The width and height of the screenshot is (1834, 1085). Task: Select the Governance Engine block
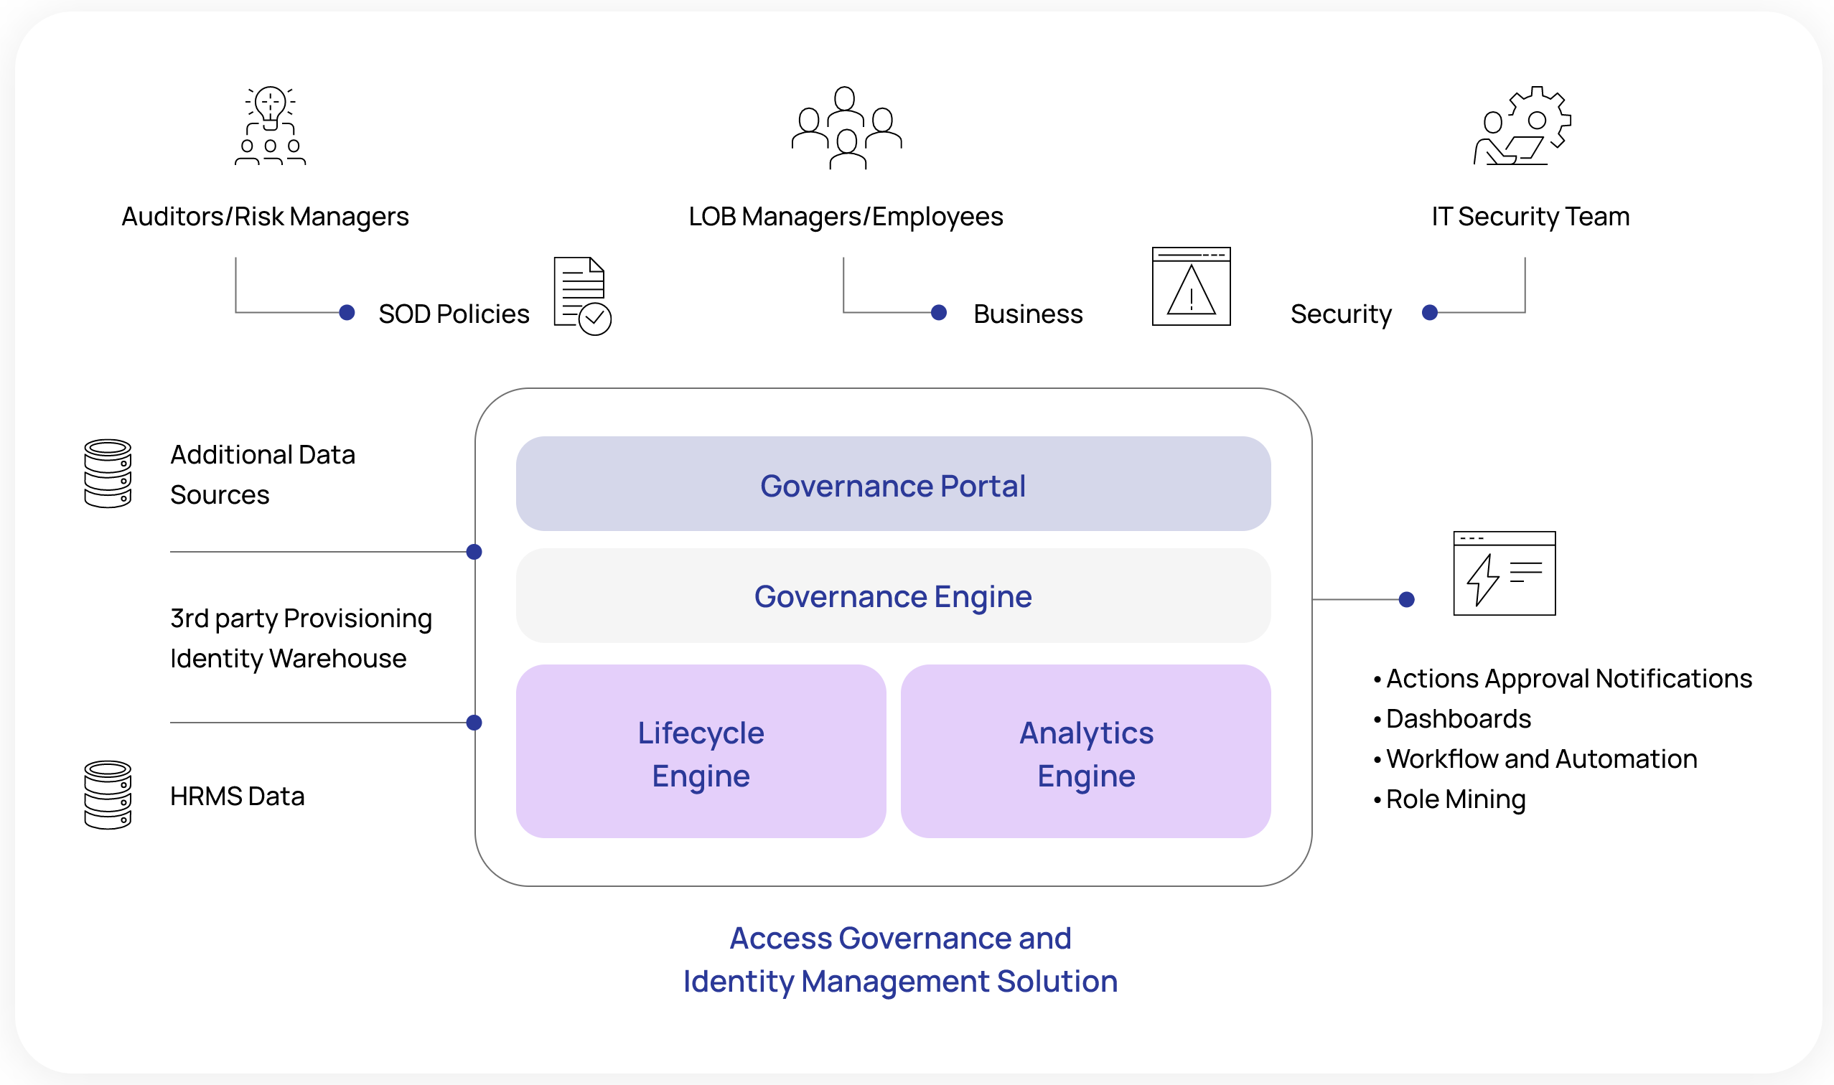(892, 596)
